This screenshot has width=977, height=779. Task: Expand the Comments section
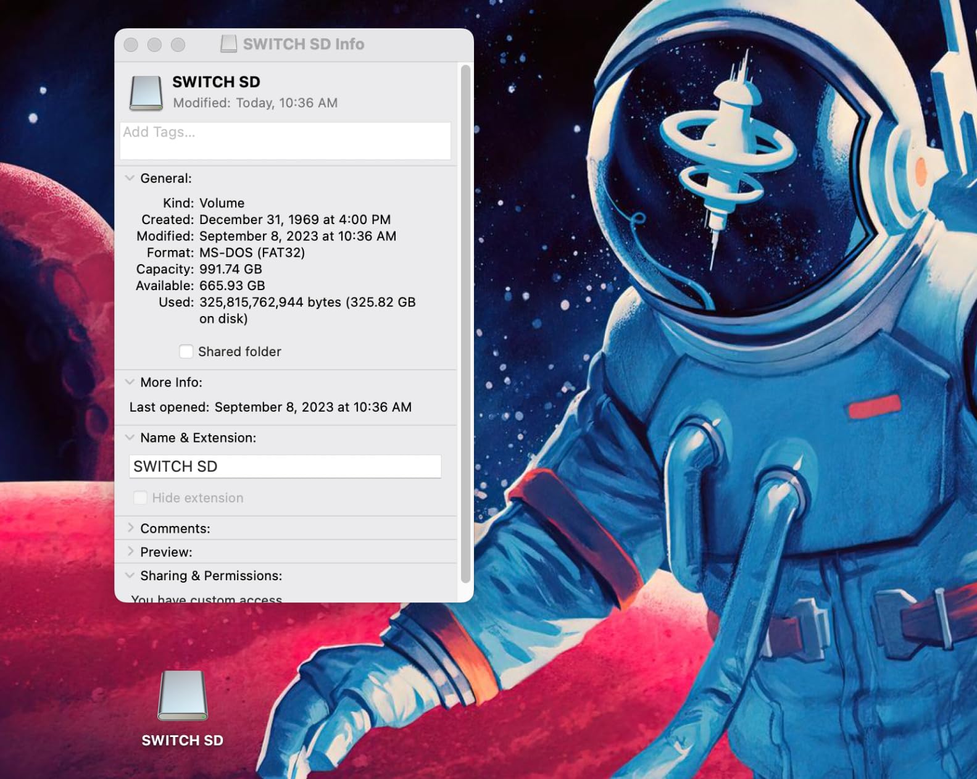click(130, 528)
